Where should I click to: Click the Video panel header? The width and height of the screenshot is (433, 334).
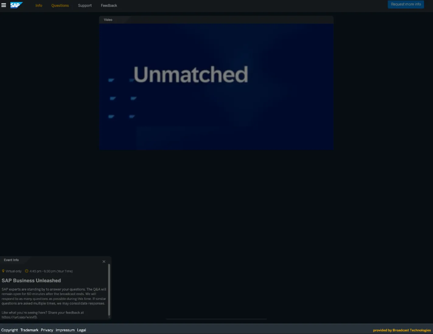tap(108, 20)
